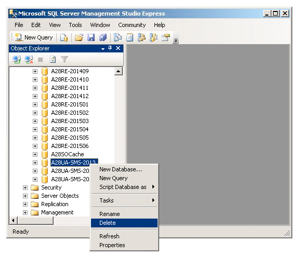Click the scroll up arrow in Object Explorer
The width and height of the screenshot is (298, 257).
pyautogui.click(x=119, y=71)
